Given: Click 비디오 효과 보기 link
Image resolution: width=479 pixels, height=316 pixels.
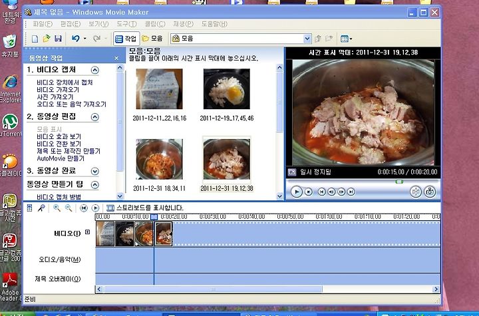Looking at the screenshot, I should (59, 136).
